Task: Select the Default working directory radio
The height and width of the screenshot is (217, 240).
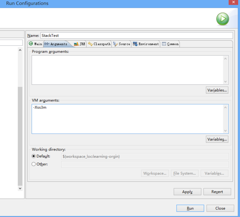Action: 34,156
